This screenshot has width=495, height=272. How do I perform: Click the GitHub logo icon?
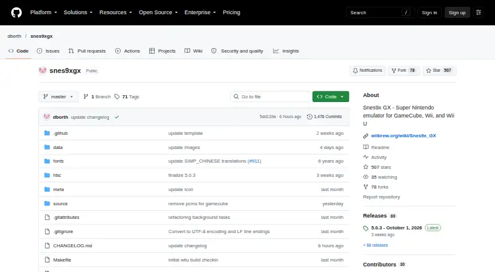(x=17, y=12)
